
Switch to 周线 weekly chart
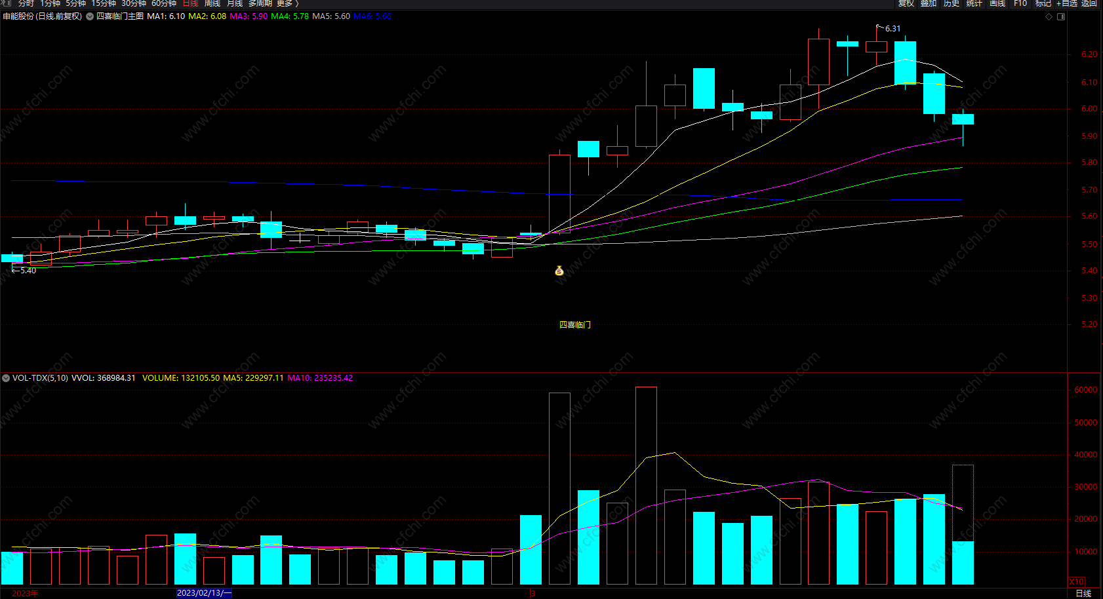coord(212,3)
